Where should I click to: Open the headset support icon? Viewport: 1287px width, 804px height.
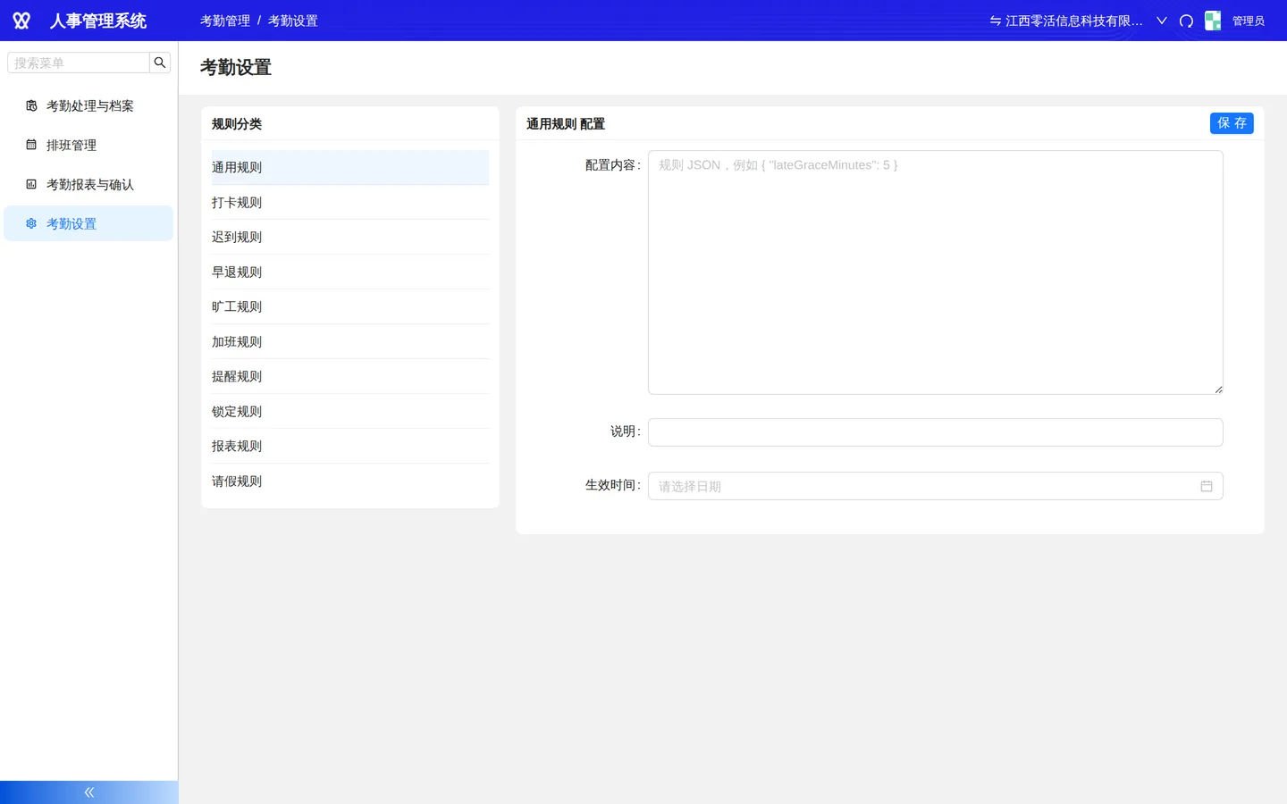click(1186, 21)
